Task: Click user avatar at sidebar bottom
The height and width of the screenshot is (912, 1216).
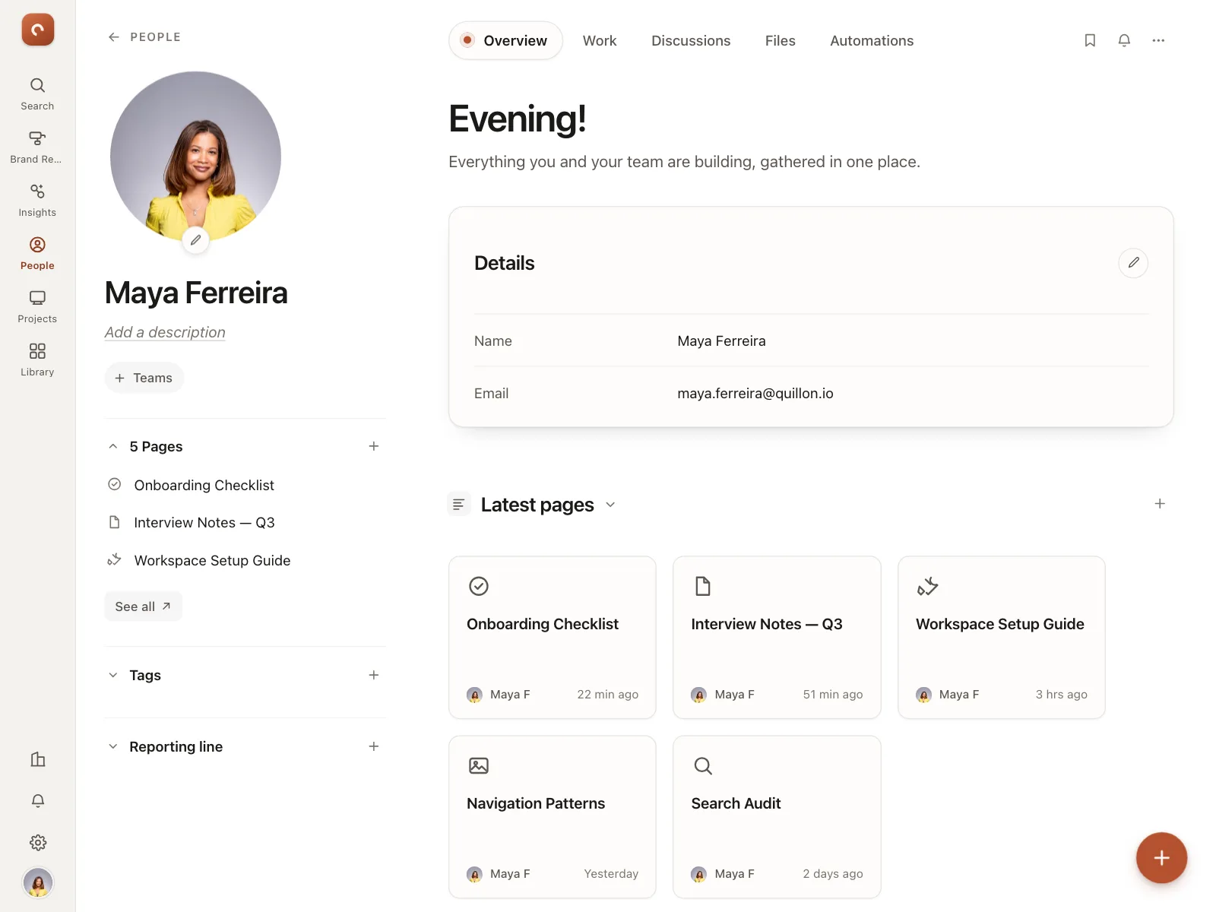Action: point(38,882)
